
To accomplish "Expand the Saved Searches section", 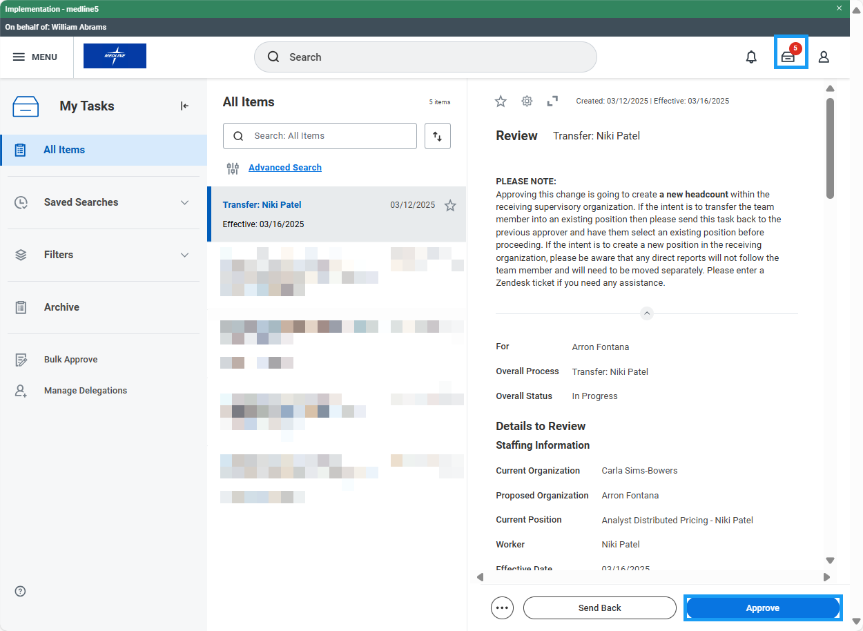I will coord(184,202).
